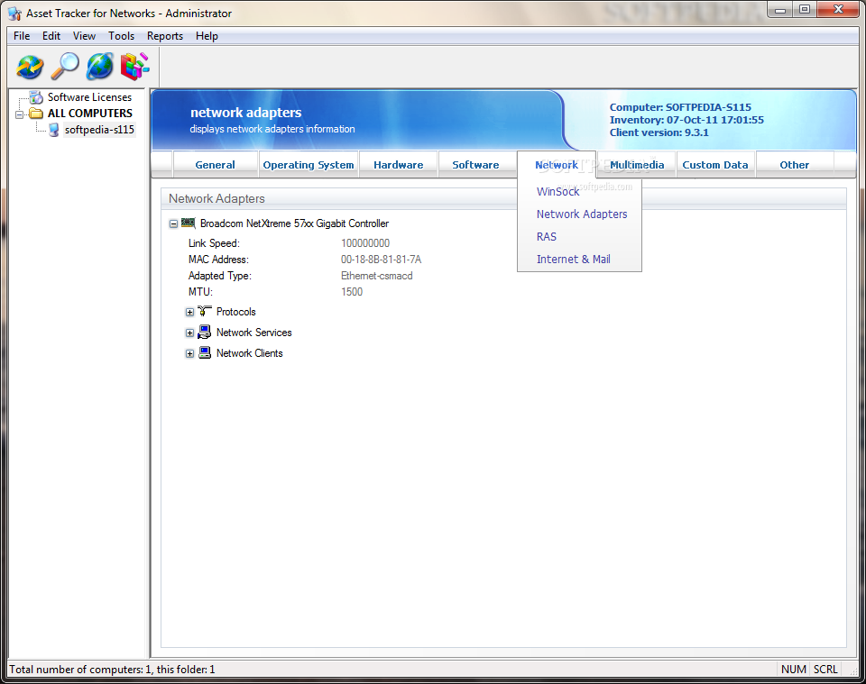
Task: Expand the Network Clients node
Action: click(x=189, y=354)
